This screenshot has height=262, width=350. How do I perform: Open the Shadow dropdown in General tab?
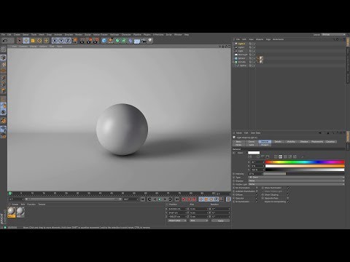[x=296, y=180]
